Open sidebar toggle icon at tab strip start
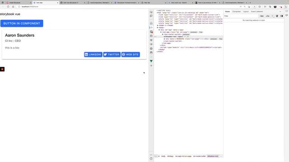 tap(3, 3)
